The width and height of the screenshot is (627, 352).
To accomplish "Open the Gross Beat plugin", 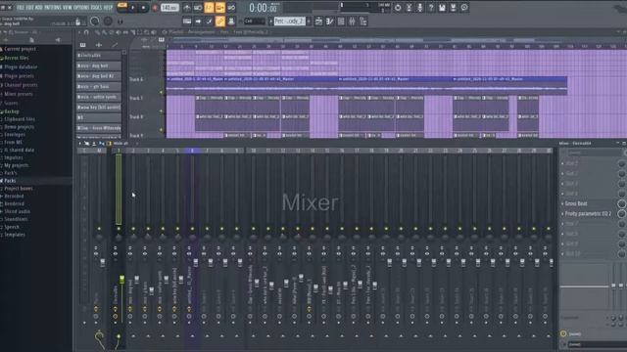I will [576, 204].
